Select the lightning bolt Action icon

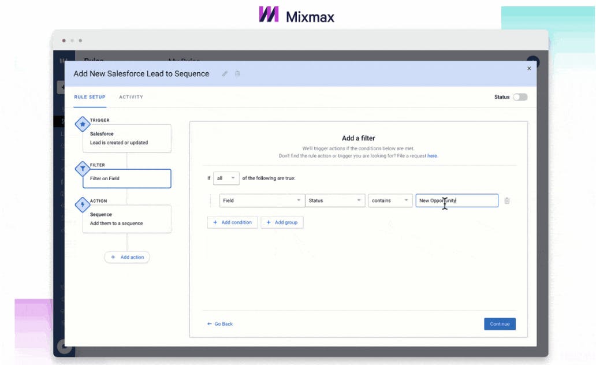tap(81, 204)
